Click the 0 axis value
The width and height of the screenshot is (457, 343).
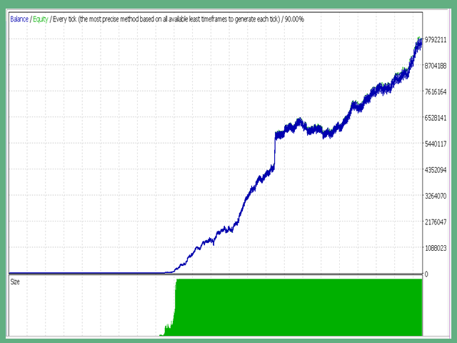click(426, 274)
